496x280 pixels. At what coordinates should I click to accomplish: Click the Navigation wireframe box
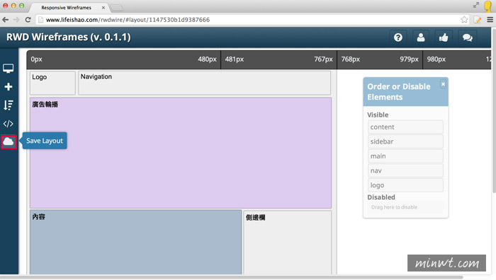point(204,83)
